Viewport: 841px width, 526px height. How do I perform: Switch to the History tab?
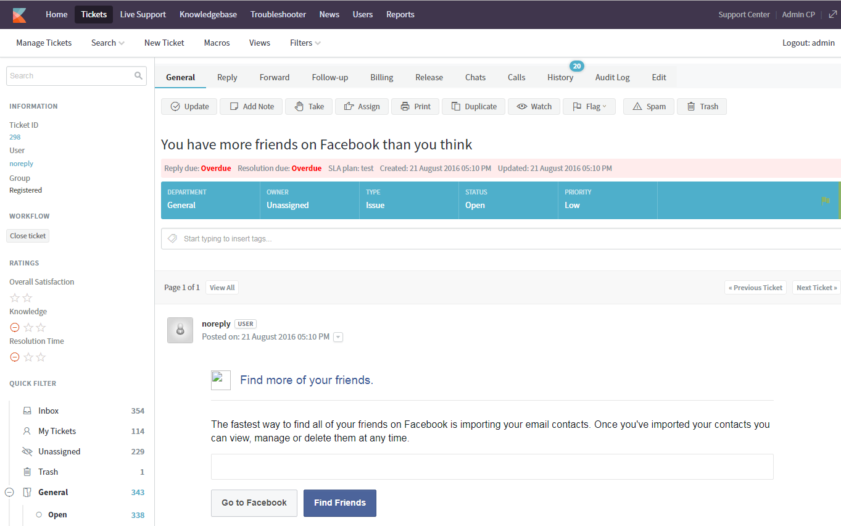[560, 77]
